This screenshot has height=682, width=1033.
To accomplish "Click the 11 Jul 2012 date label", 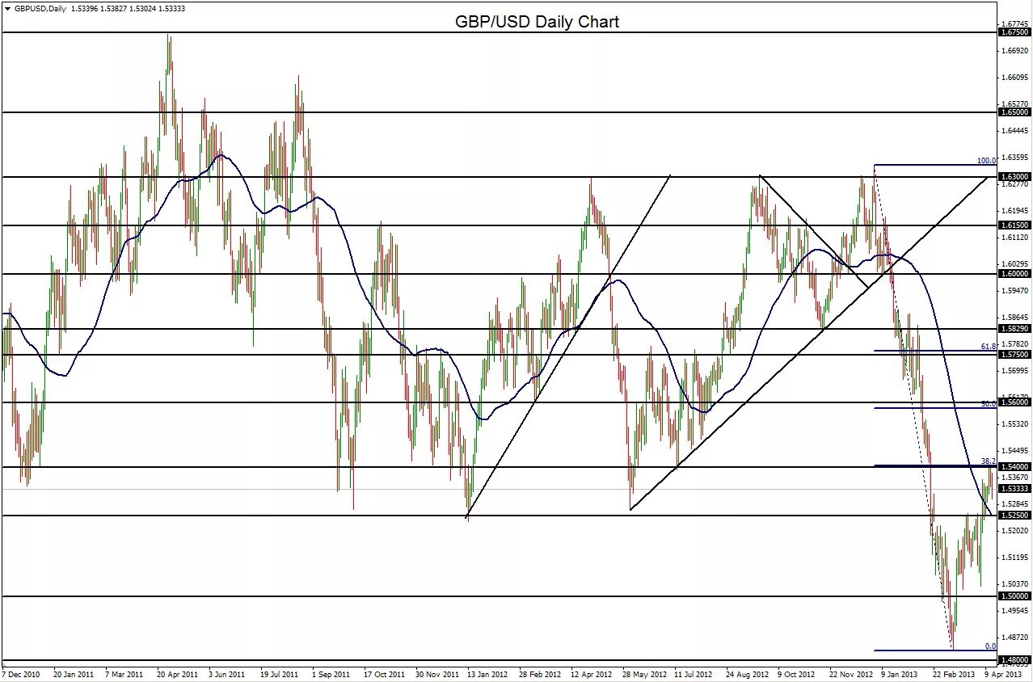I will click(694, 673).
